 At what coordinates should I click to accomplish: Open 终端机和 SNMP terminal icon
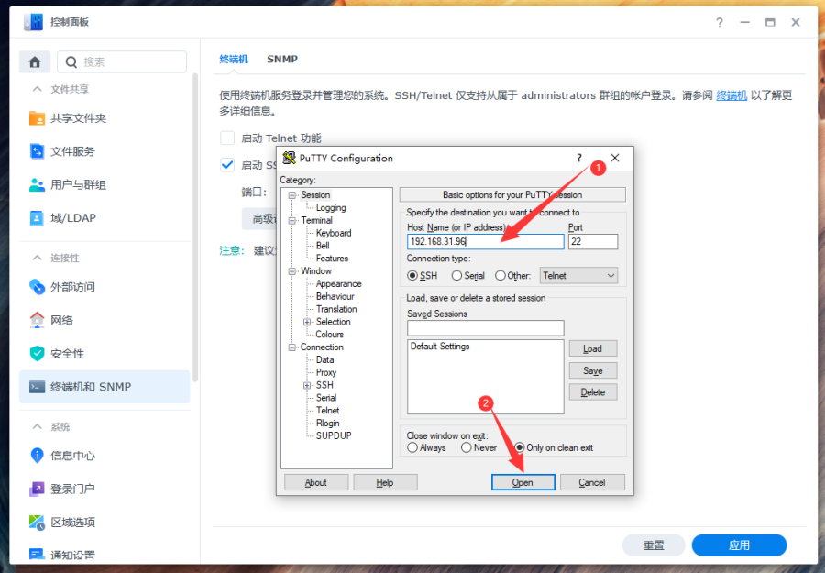coord(37,387)
